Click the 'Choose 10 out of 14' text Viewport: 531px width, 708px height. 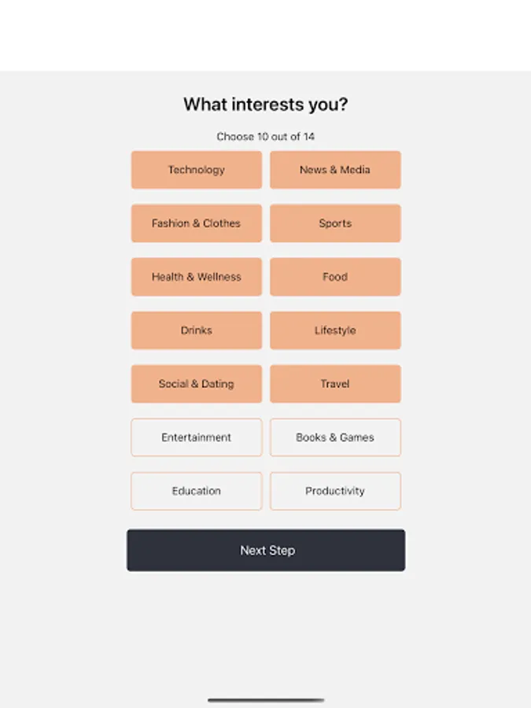(266, 137)
